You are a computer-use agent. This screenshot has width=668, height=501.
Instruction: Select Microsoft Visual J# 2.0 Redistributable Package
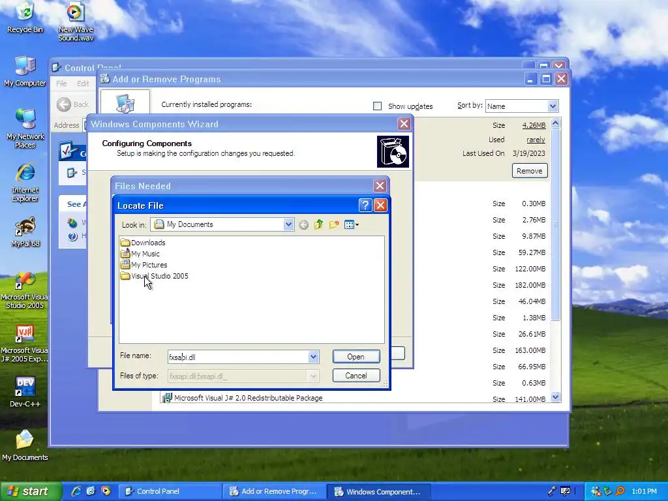pos(249,398)
